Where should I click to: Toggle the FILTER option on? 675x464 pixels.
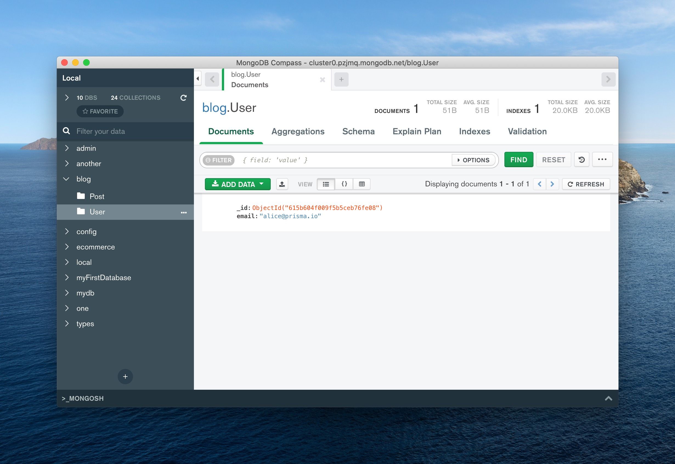(218, 160)
